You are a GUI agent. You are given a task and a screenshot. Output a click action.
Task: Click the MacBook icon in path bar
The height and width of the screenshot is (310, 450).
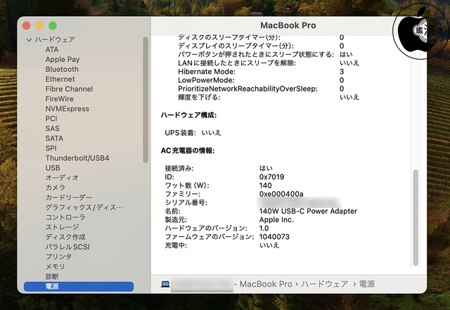[165, 284]
